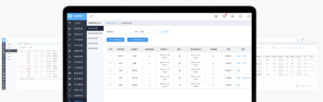
Task: Click the arrows icon beside 双向转诊
Action: (69, 62)
